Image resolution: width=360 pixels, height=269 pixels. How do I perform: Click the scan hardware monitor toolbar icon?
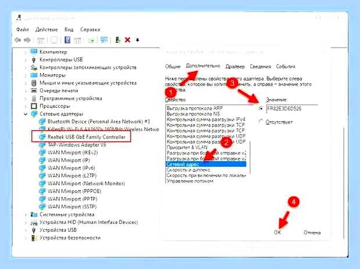104,40
